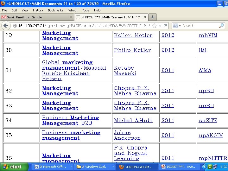Close the Gmail tab

(71, 17)
